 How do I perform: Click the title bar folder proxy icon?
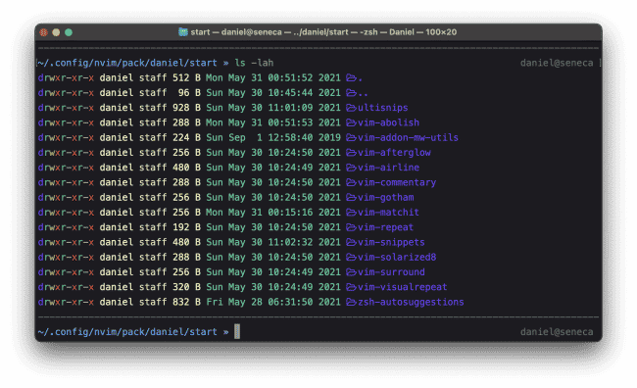tap(183, 32)
